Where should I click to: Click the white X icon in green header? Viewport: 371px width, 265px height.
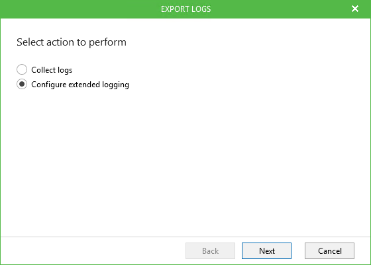tap(355, 9)
